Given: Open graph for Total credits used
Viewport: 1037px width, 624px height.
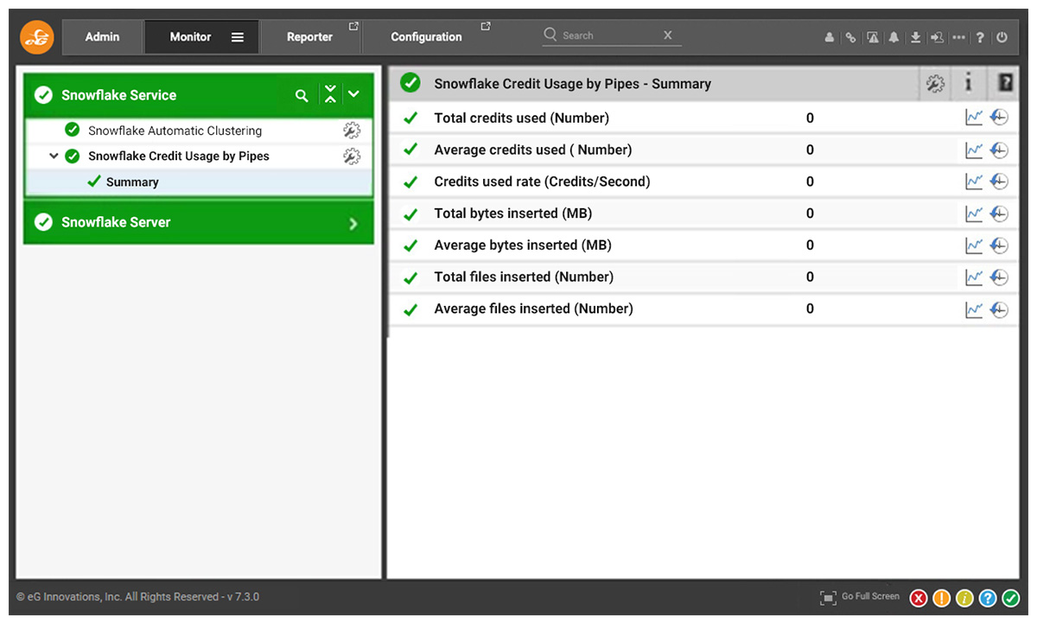Looking at the screenshot, I should pyautogui.click(x=974, y=118).
